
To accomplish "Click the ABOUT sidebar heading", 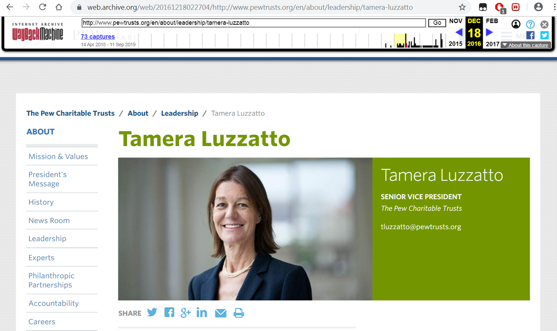I will pyautogui.click(x=40, y=132).
